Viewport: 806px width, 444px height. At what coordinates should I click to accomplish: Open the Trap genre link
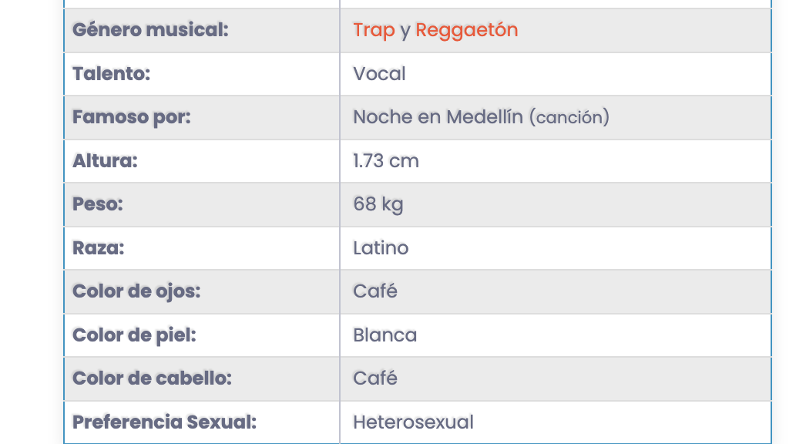[374, 30]
